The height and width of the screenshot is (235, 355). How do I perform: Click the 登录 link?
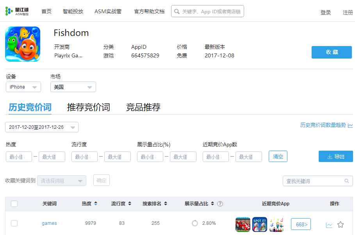tap(326, 12)
